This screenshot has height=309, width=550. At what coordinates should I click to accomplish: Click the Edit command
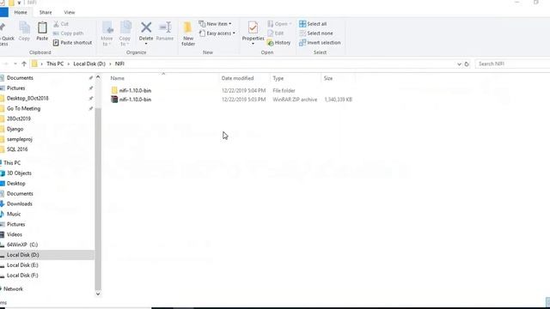pyautogui.click(x=276, y=33)
